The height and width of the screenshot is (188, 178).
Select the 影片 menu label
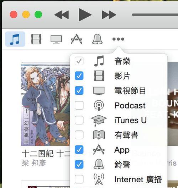[122, 76]
